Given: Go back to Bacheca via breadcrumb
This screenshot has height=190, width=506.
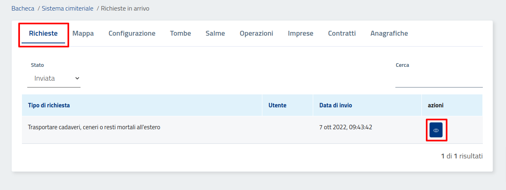Looking at the screenshot, I should (23, 8).
